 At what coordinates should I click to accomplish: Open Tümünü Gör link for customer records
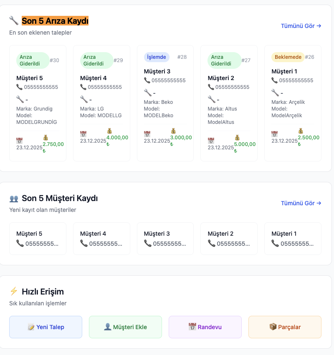pyautogui.click(x=301, y=203)
